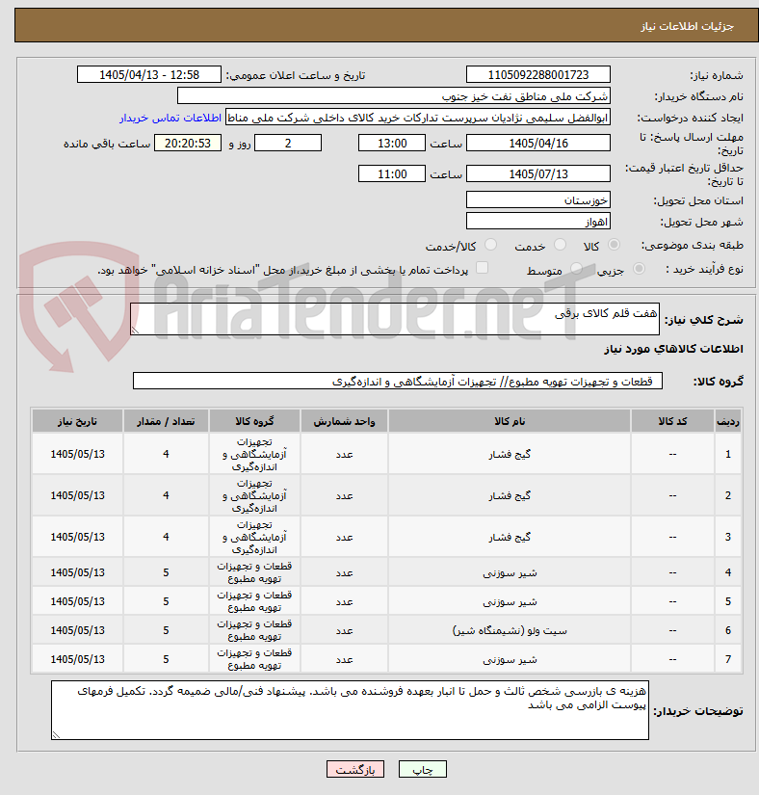Open the اطلاعات تماس خریدار link
This screenshot has height=795, width=759.
tap(170, 118)
